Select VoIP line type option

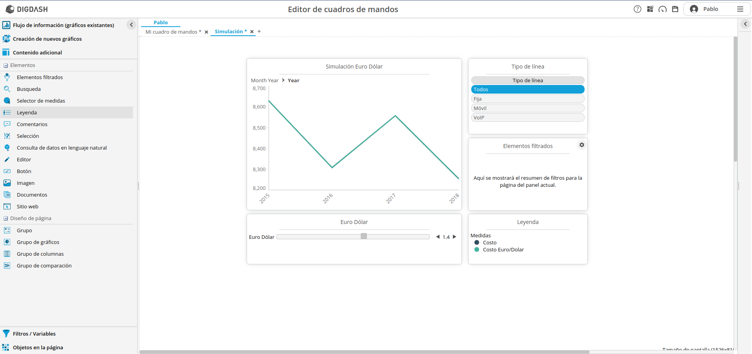click(x=527, y=117)
